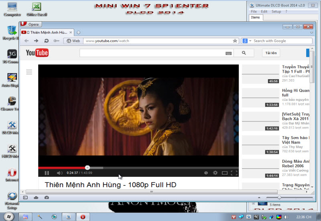Open the ? help menu in DLCD Boot
Image resolution: width=321 pixels, height=221 pixels.
point(286,12)
